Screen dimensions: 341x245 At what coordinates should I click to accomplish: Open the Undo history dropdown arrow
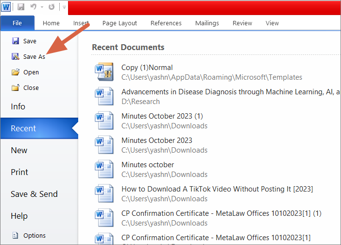(42, 7)
